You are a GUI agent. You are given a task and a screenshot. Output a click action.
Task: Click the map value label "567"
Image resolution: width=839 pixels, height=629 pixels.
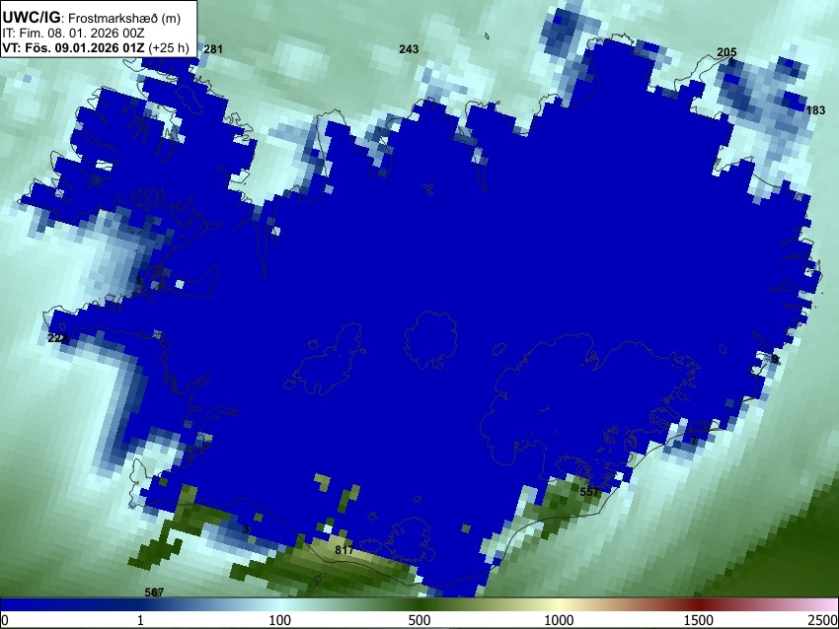pyautogui.click(x=154, y=593)
